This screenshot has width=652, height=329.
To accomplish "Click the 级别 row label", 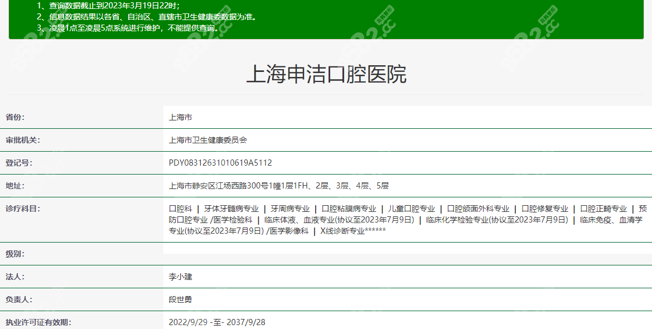I will 15,254.
